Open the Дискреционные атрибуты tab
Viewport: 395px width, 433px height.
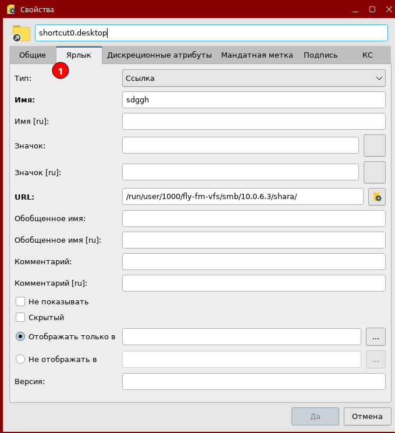pos(159,55)
